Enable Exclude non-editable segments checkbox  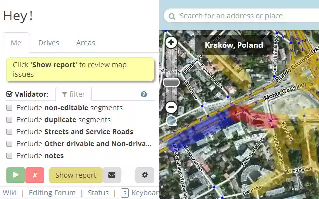point(9,108)
